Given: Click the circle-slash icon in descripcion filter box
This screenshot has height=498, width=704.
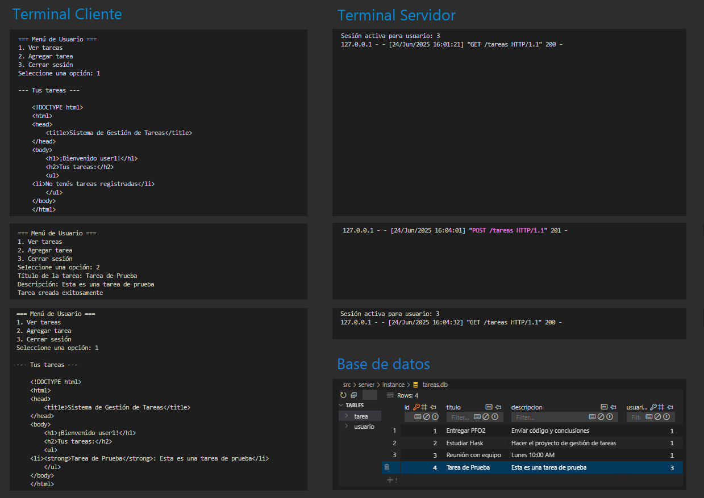Looking at the screenshot, I should (601, 417).
